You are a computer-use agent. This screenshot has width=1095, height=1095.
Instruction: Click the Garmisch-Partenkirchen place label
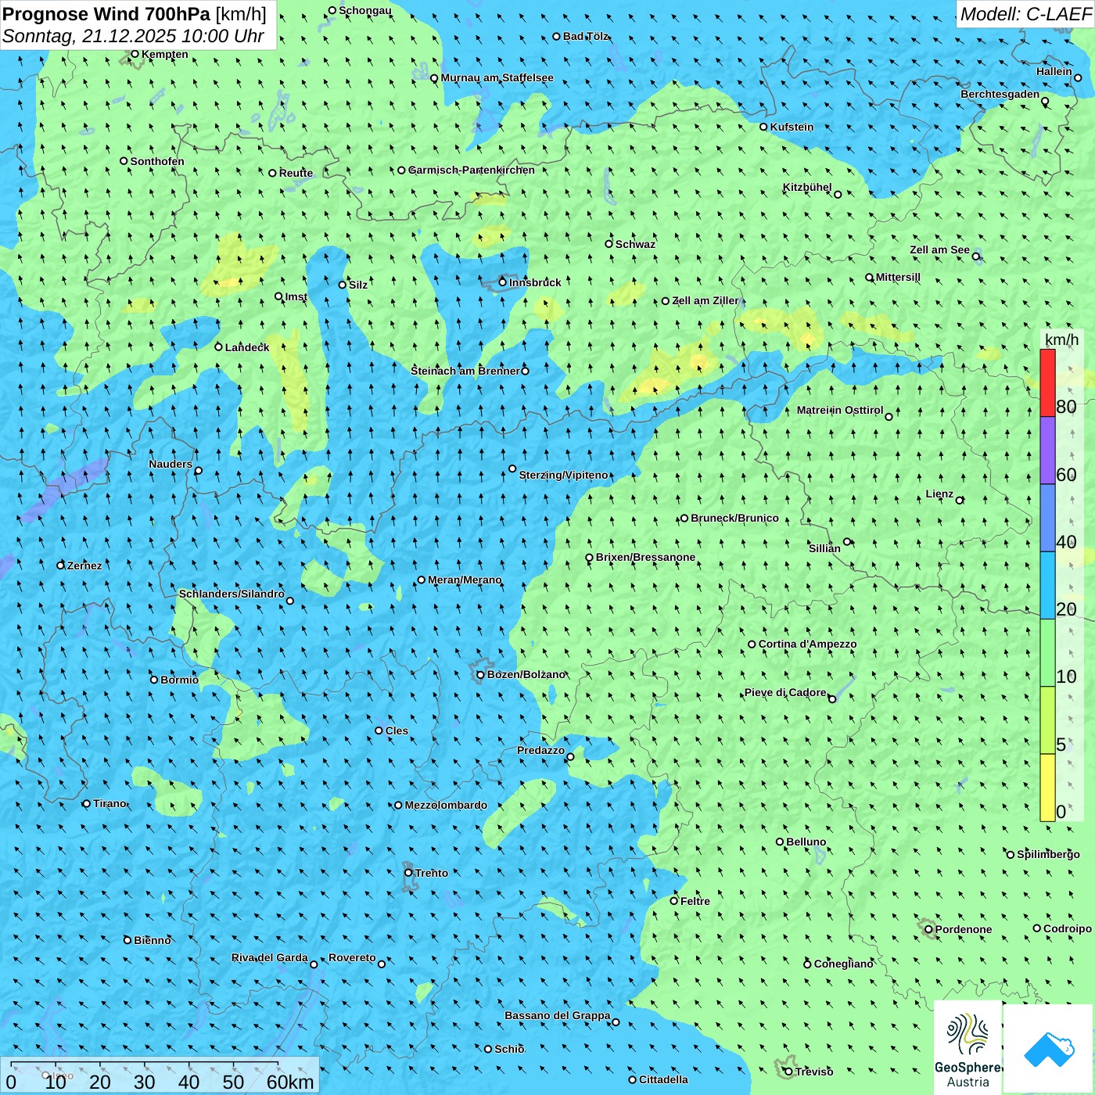pyautogui.click(x=472, y=170)
